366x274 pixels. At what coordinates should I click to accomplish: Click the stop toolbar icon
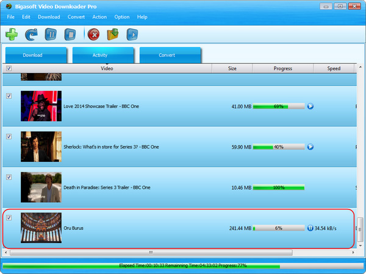70,35
